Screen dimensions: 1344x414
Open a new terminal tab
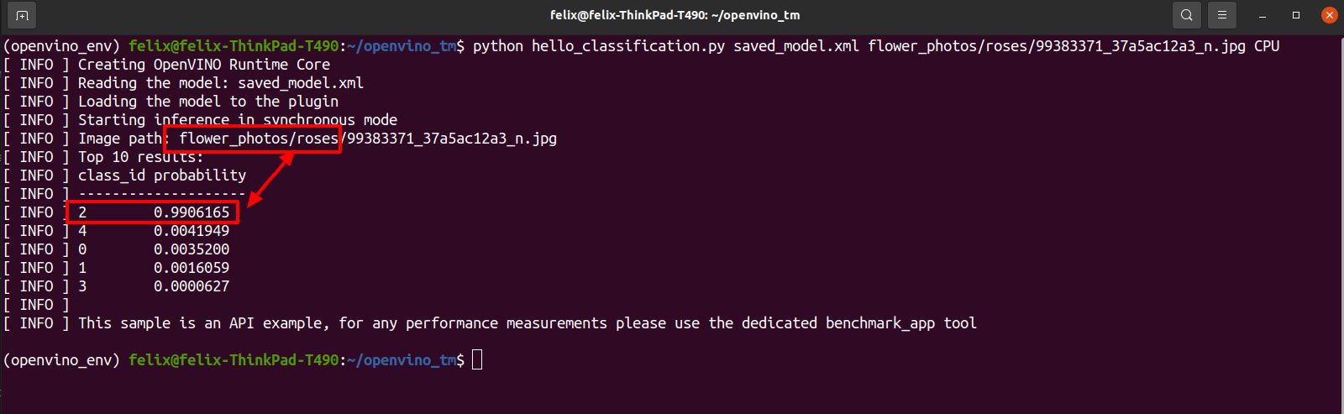pyautogui.click(x=22, y=15)
